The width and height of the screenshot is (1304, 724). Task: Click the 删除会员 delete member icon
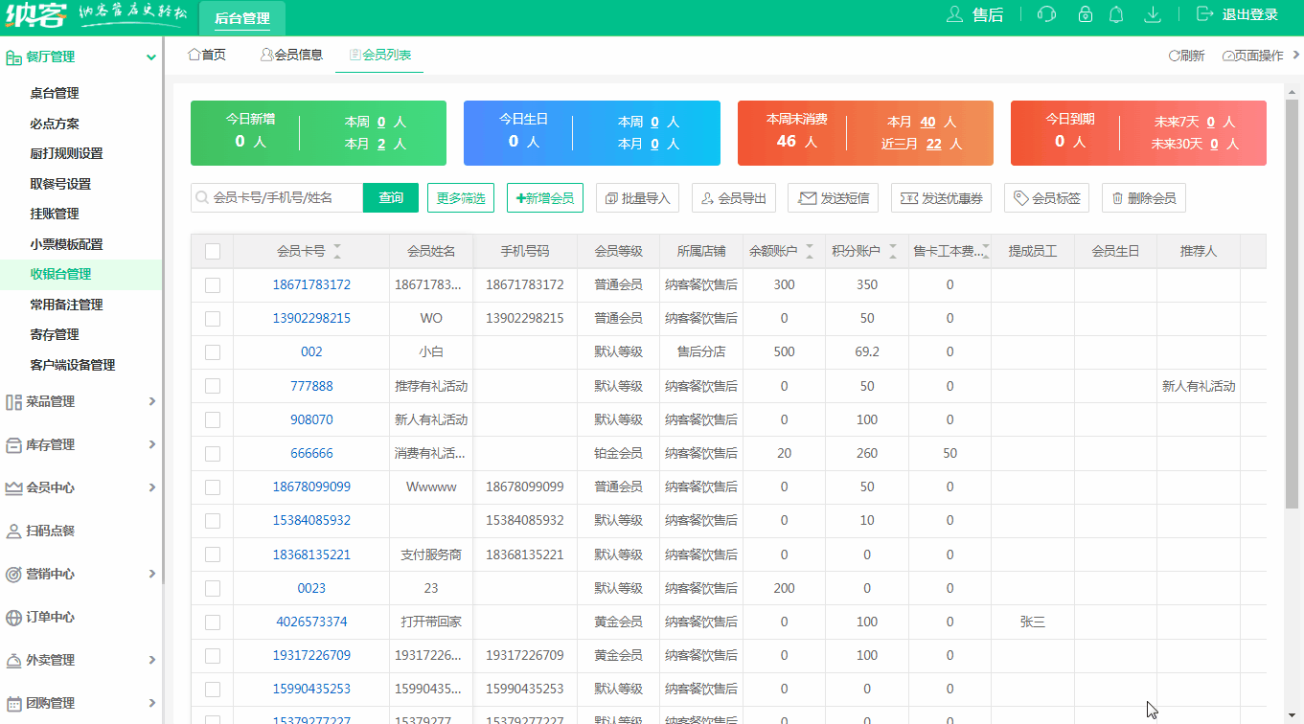click(1143, 197)
